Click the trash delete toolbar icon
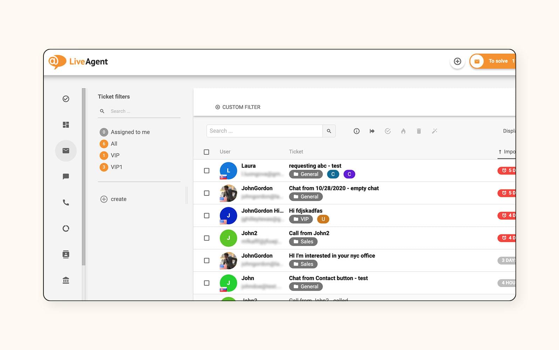 click(419, 131)
